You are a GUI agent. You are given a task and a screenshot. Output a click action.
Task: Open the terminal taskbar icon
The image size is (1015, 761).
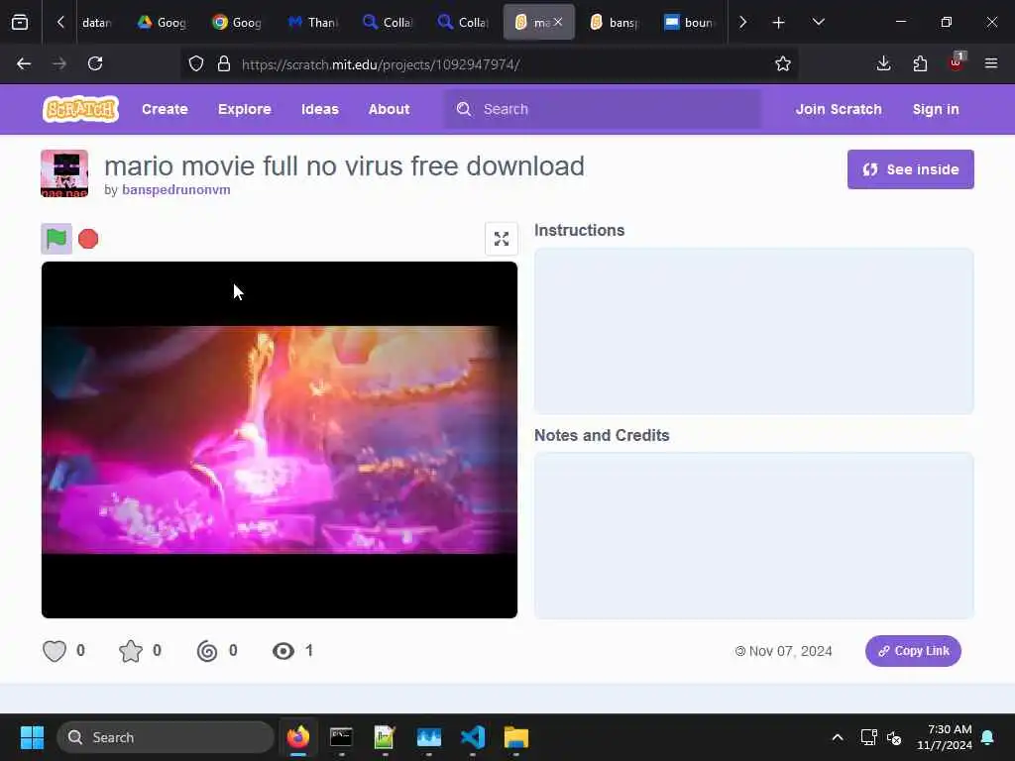click(x=341, y=737)
